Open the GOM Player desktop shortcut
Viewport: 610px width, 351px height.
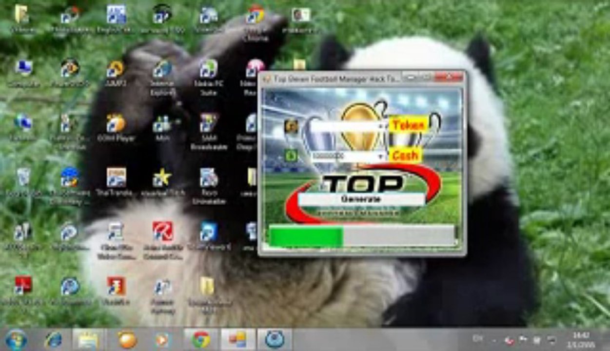click(x=116, y=128)
